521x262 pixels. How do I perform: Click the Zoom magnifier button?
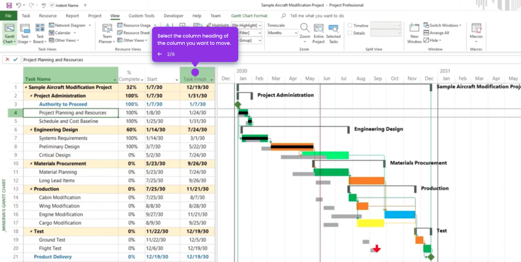(x=305, y=33)
